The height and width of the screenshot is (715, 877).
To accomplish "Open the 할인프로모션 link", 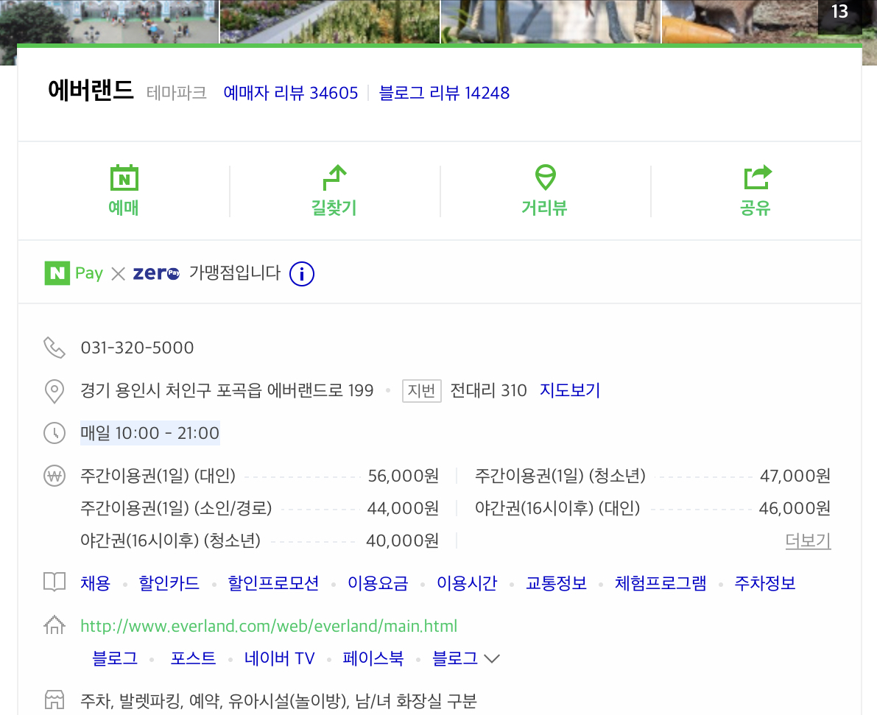I will [273, 583].
